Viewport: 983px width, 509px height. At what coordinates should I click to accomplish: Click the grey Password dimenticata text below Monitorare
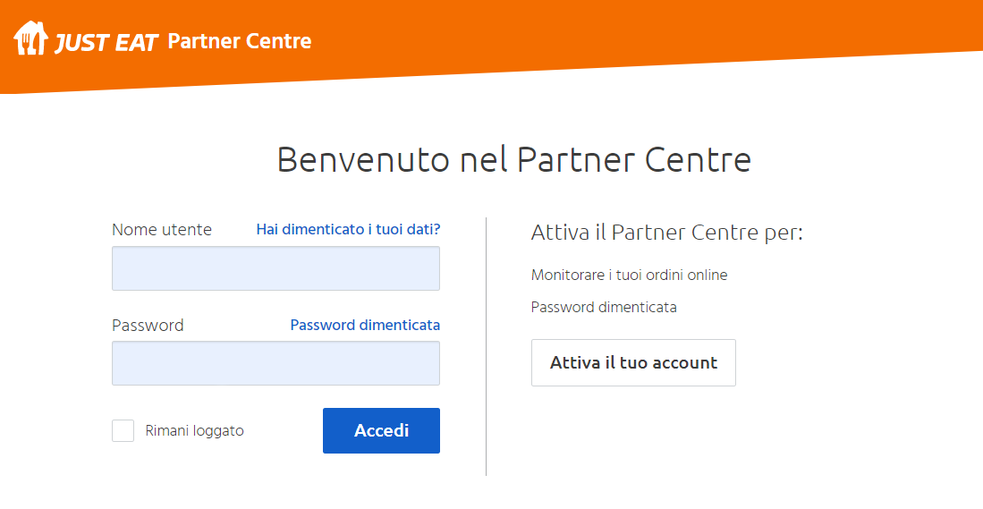coord(604,308)
